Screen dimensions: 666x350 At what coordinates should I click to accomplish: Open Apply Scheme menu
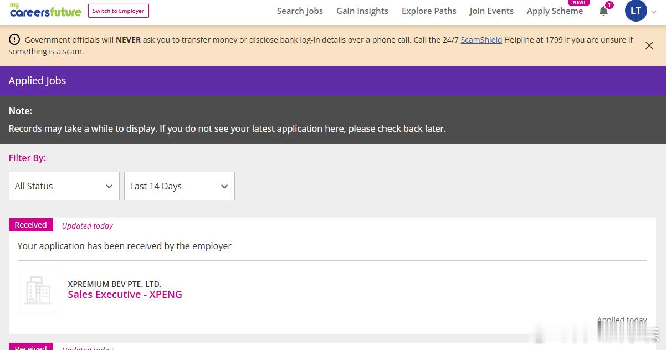coord(555,11)
